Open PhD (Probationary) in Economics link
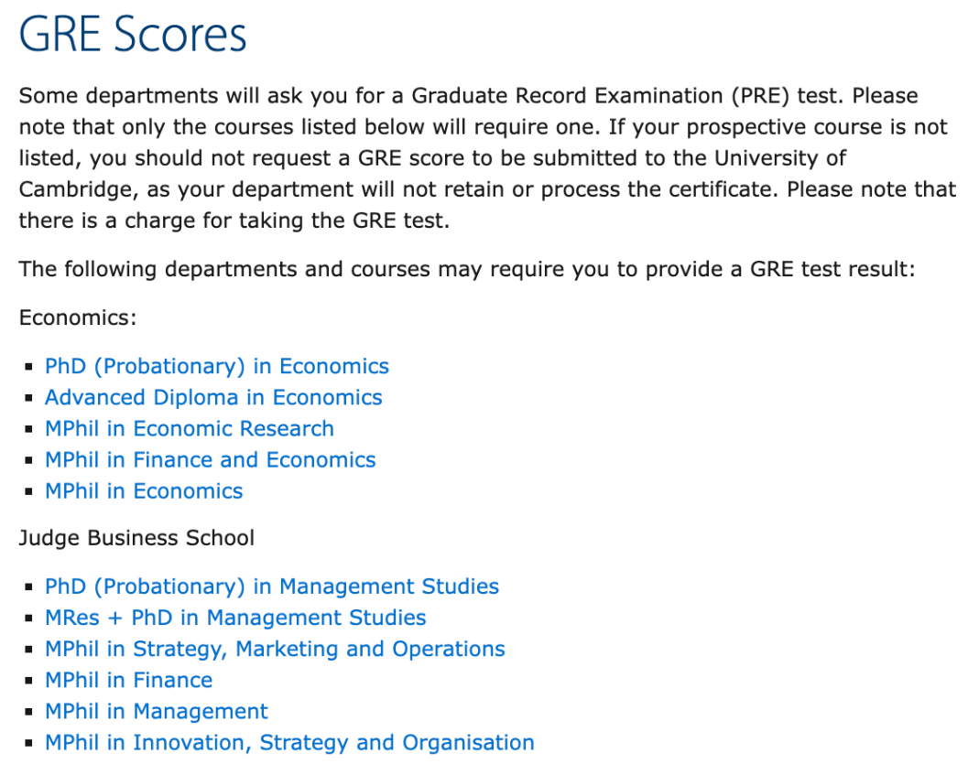 [x=217, y=367]
